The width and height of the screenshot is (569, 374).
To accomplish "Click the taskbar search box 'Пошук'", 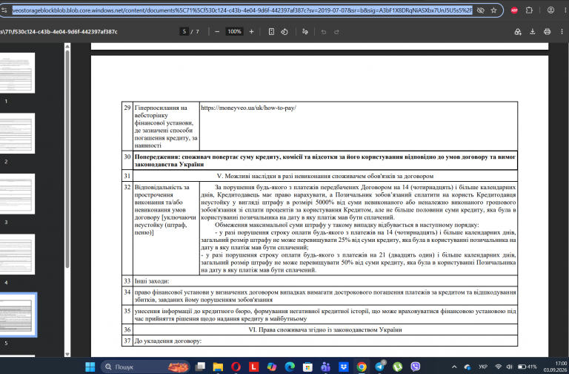I will 144,367.
